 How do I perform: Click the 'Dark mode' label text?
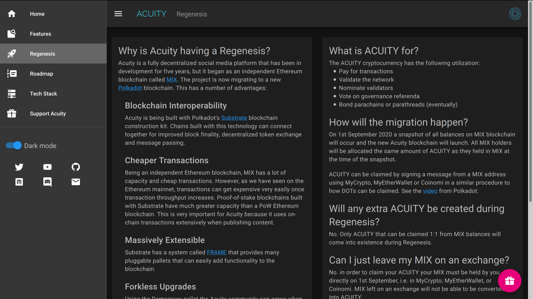click(40, 146)
